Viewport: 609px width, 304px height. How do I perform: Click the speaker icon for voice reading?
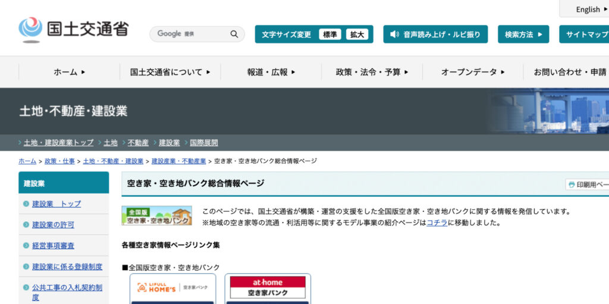coord(394,35)
